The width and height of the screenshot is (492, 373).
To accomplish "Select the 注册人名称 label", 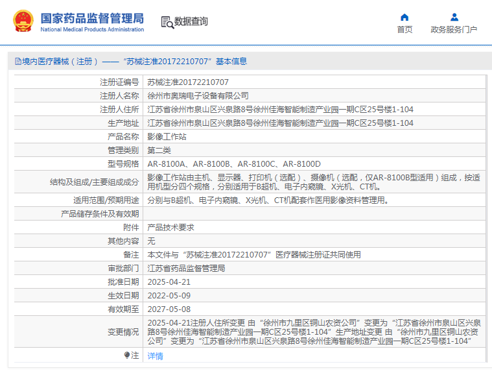I will point(119,96).
